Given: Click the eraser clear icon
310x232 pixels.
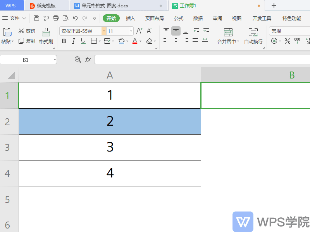Looking at the screenshot, I should (149, 41).
